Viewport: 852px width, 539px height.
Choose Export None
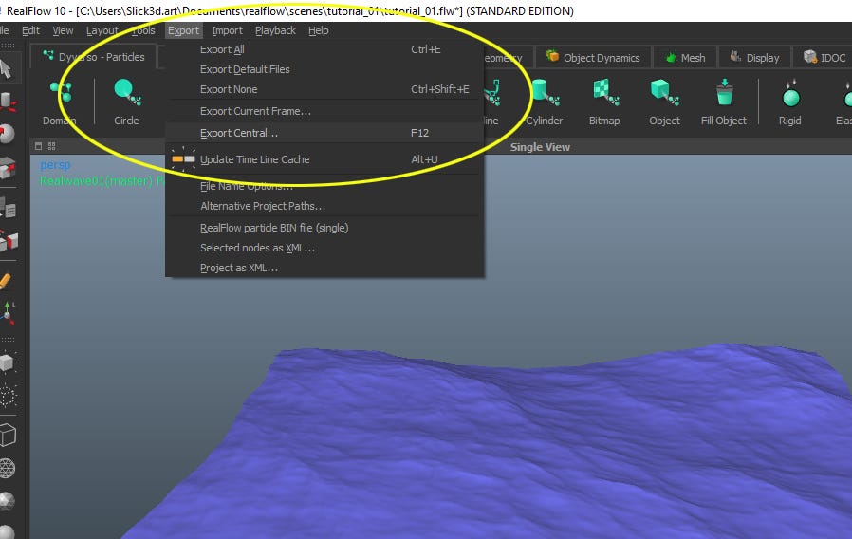click(324, 89)
